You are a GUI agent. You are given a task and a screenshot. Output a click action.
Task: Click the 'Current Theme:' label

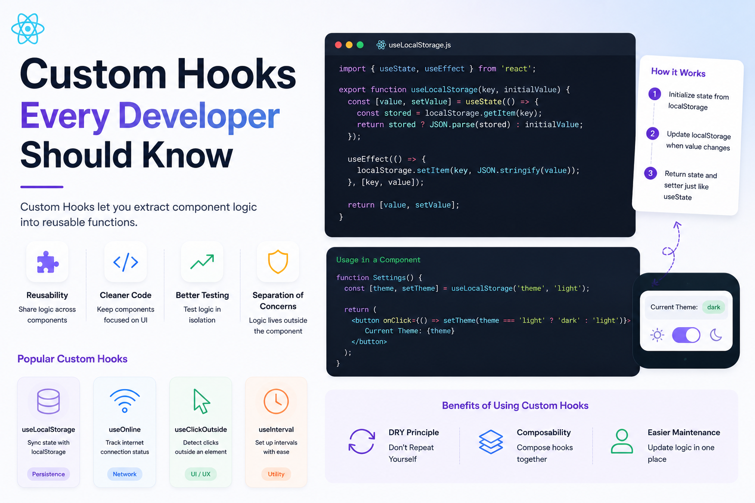point(674,307)
